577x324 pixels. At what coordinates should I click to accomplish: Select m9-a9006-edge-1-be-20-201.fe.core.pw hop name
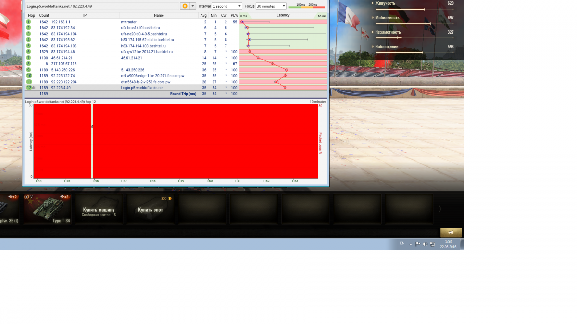152,76
